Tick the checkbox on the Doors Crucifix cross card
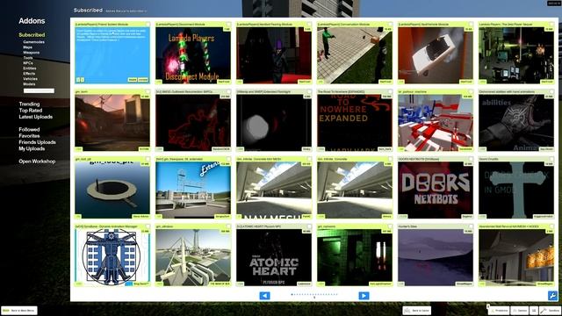Screen dimensions: 562x316 coord(551,159)
